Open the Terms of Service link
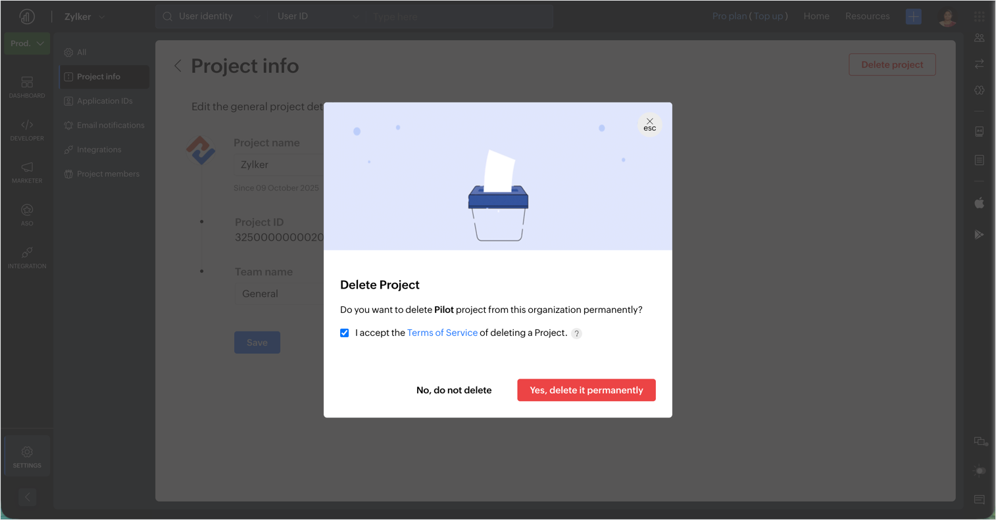Viewport: 996px width, 520px height. (442, 333)
